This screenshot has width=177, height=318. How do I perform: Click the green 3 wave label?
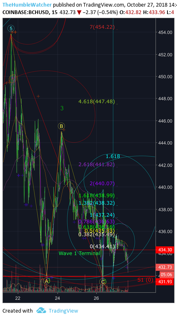click(x=62, y=108)
